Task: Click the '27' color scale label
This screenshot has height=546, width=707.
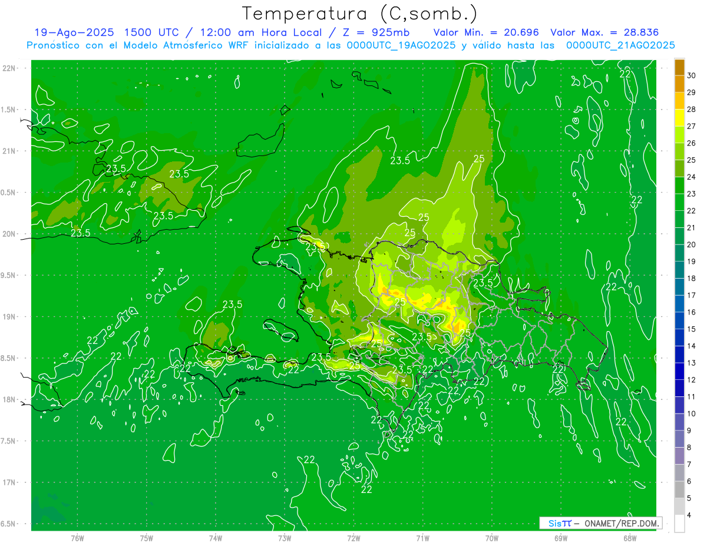Action: pyautogui.click(x=692, y=126)
